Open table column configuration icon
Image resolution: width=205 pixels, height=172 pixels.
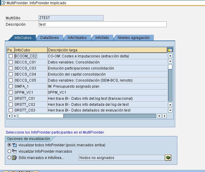pyautogui.click(x=170, y=50)
